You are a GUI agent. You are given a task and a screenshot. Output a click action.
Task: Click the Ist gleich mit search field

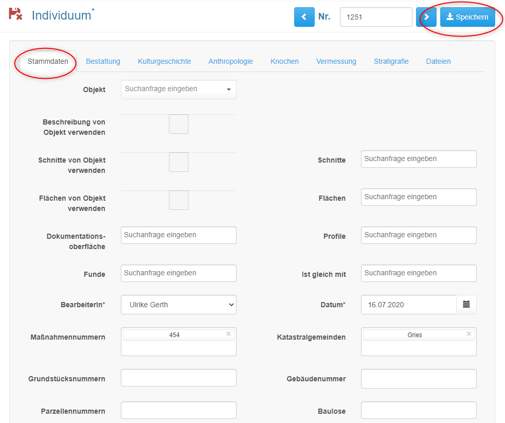tap(419, 273)
